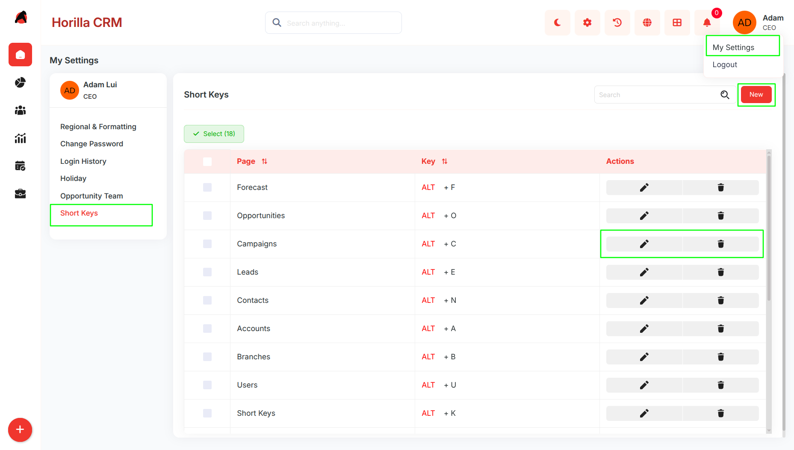
Task: Open the grid table icon in header
Action: [677, 23]
